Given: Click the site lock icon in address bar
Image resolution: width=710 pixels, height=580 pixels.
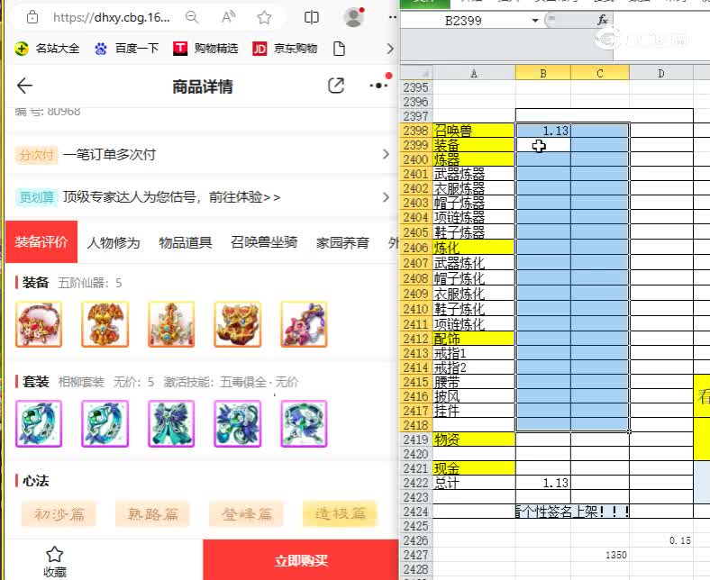Looking at the screenshot, I should tap(32, 17).
